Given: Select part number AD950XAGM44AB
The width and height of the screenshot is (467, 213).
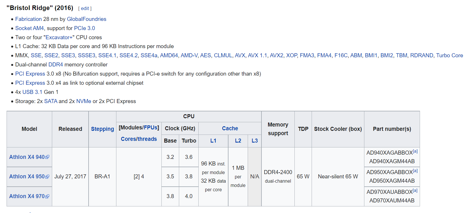Looking at the screenshot, I should pos(392,181).
